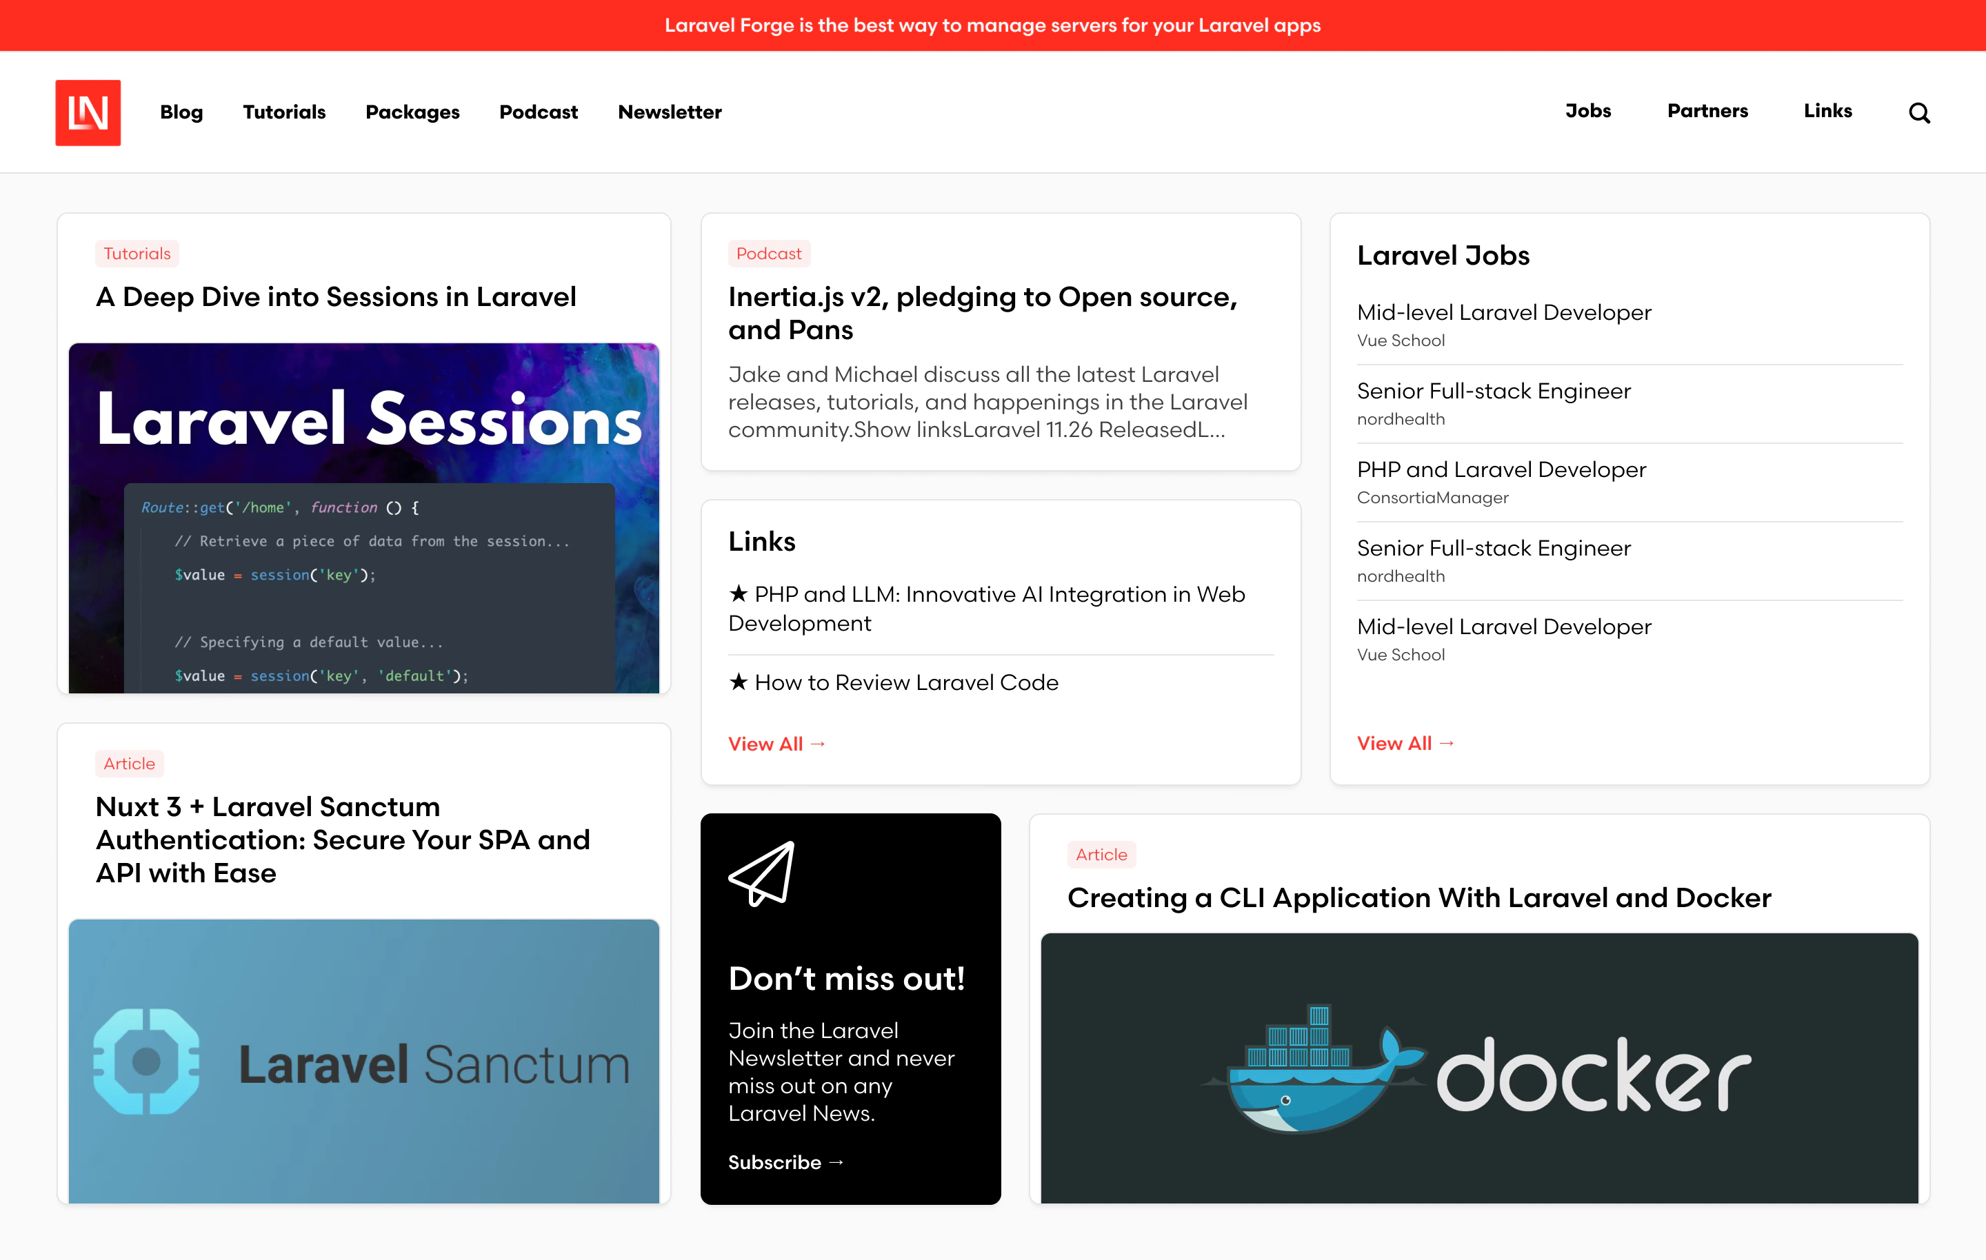Open PHP and LLM starred link

[986, 609]
